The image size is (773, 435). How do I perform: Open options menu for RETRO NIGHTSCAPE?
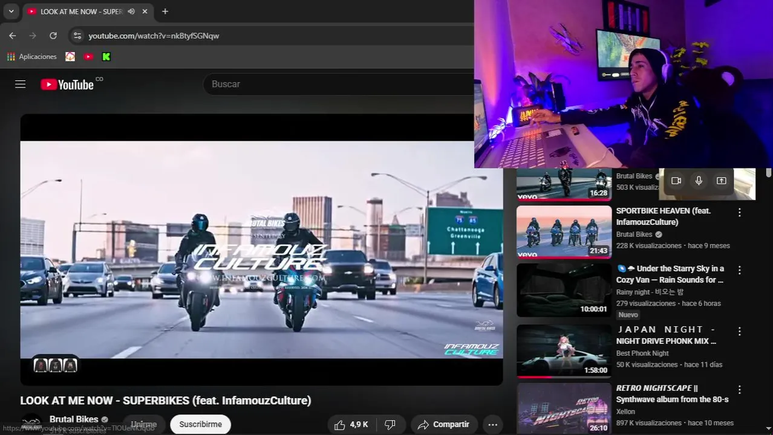pos(739,390)
